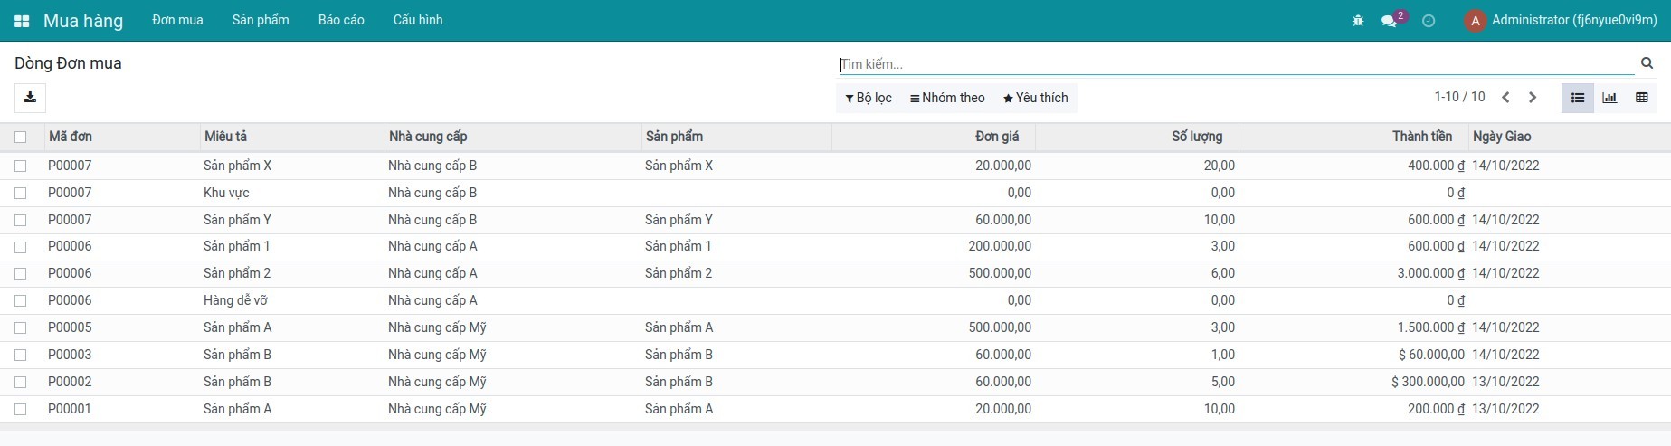Open the debug bug icon menu
The image size is (1671, 446).
pos(1358,21)
